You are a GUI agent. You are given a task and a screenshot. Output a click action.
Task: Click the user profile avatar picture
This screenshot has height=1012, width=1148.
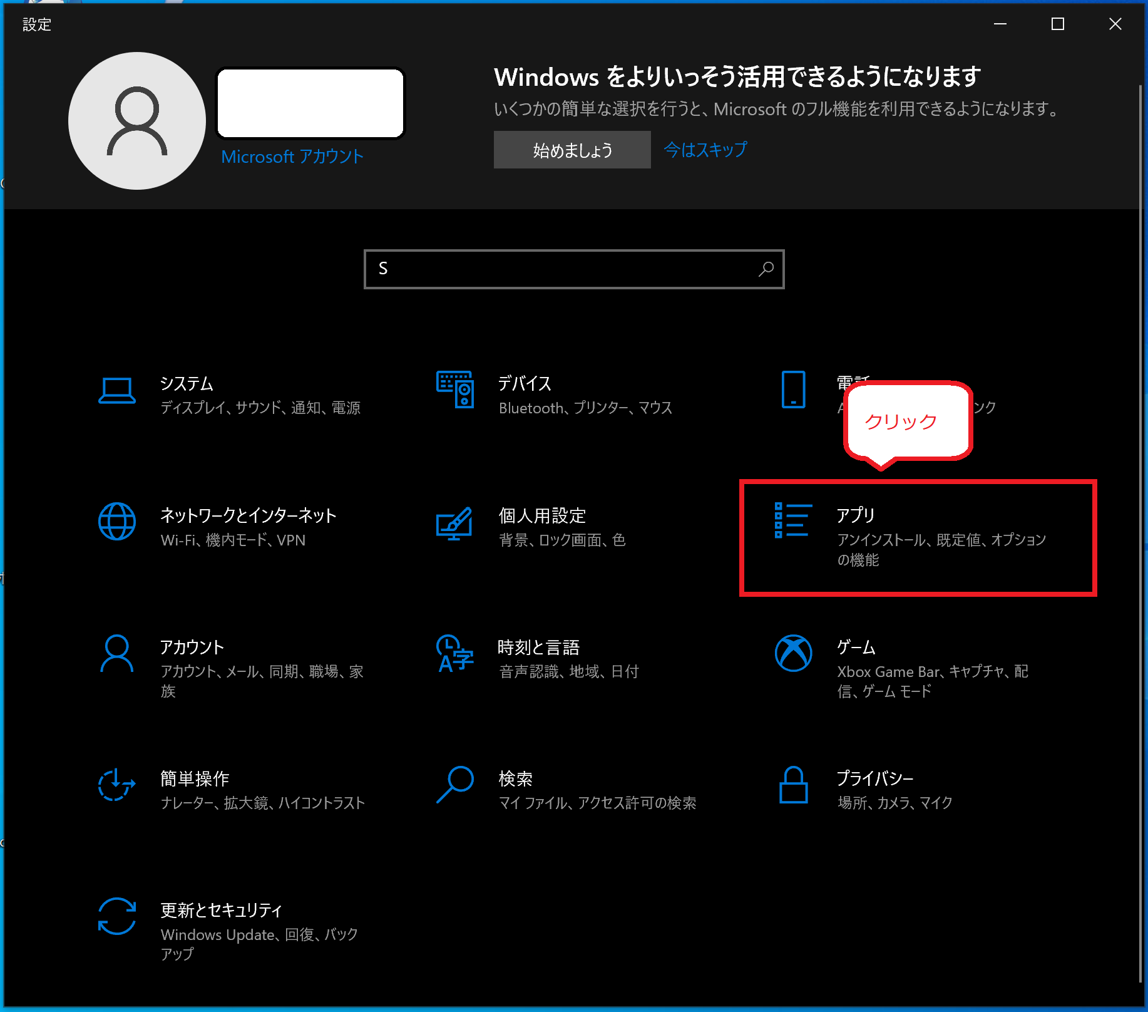[137, 121]
